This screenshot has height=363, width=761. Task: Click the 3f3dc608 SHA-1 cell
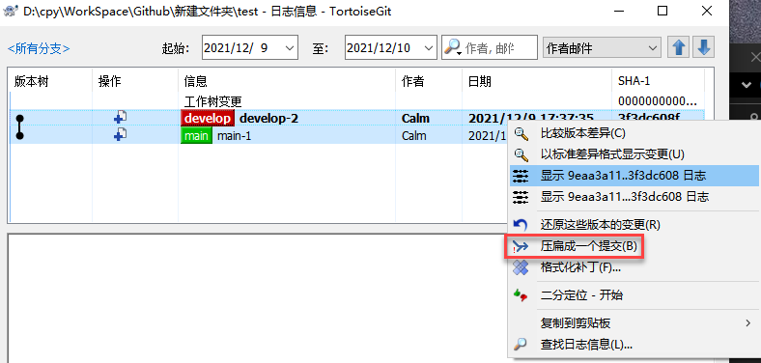(648, 118)
